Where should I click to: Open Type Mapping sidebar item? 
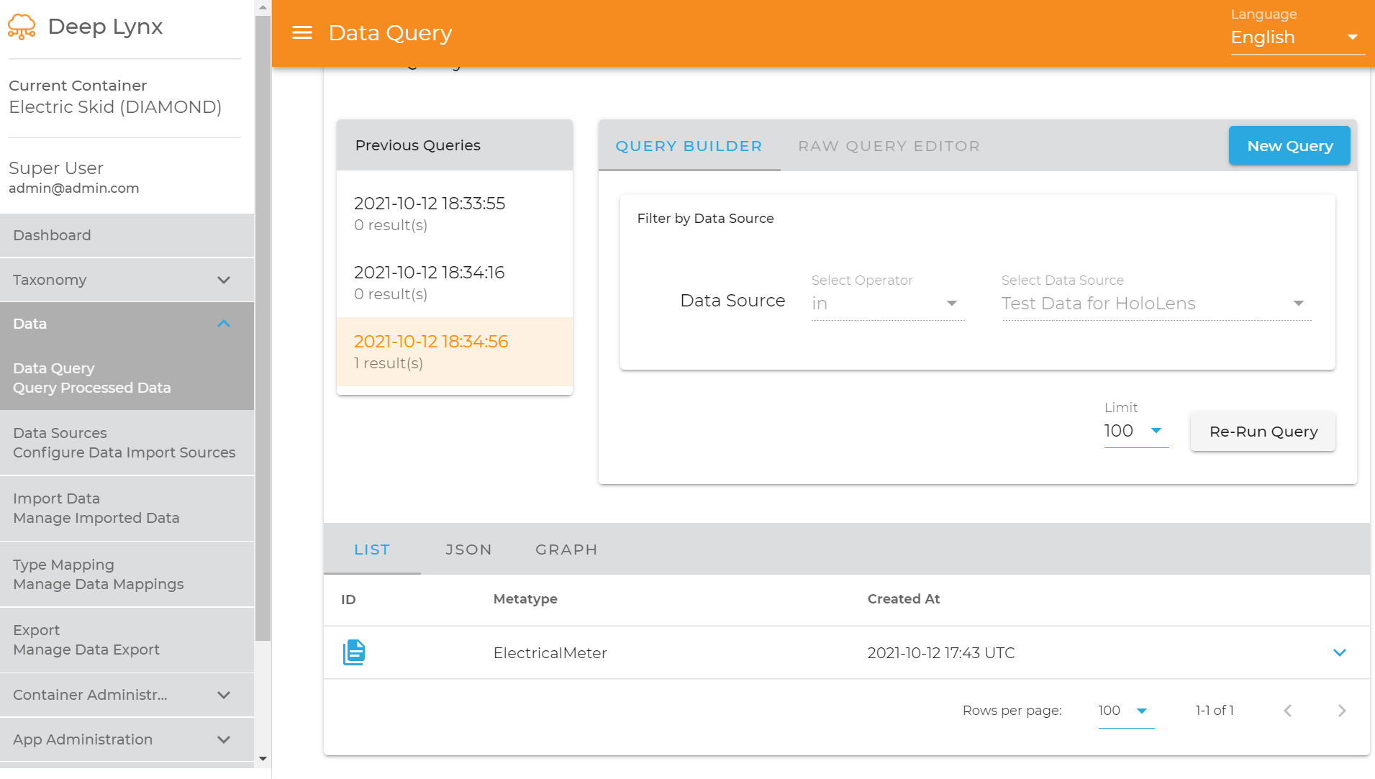[127, 574]
